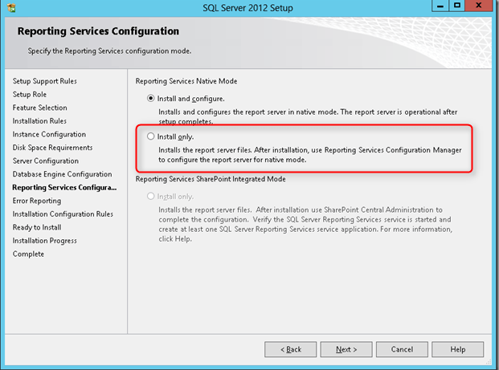
Task: Select the Install and configure radio button
Action: (150, 98)
